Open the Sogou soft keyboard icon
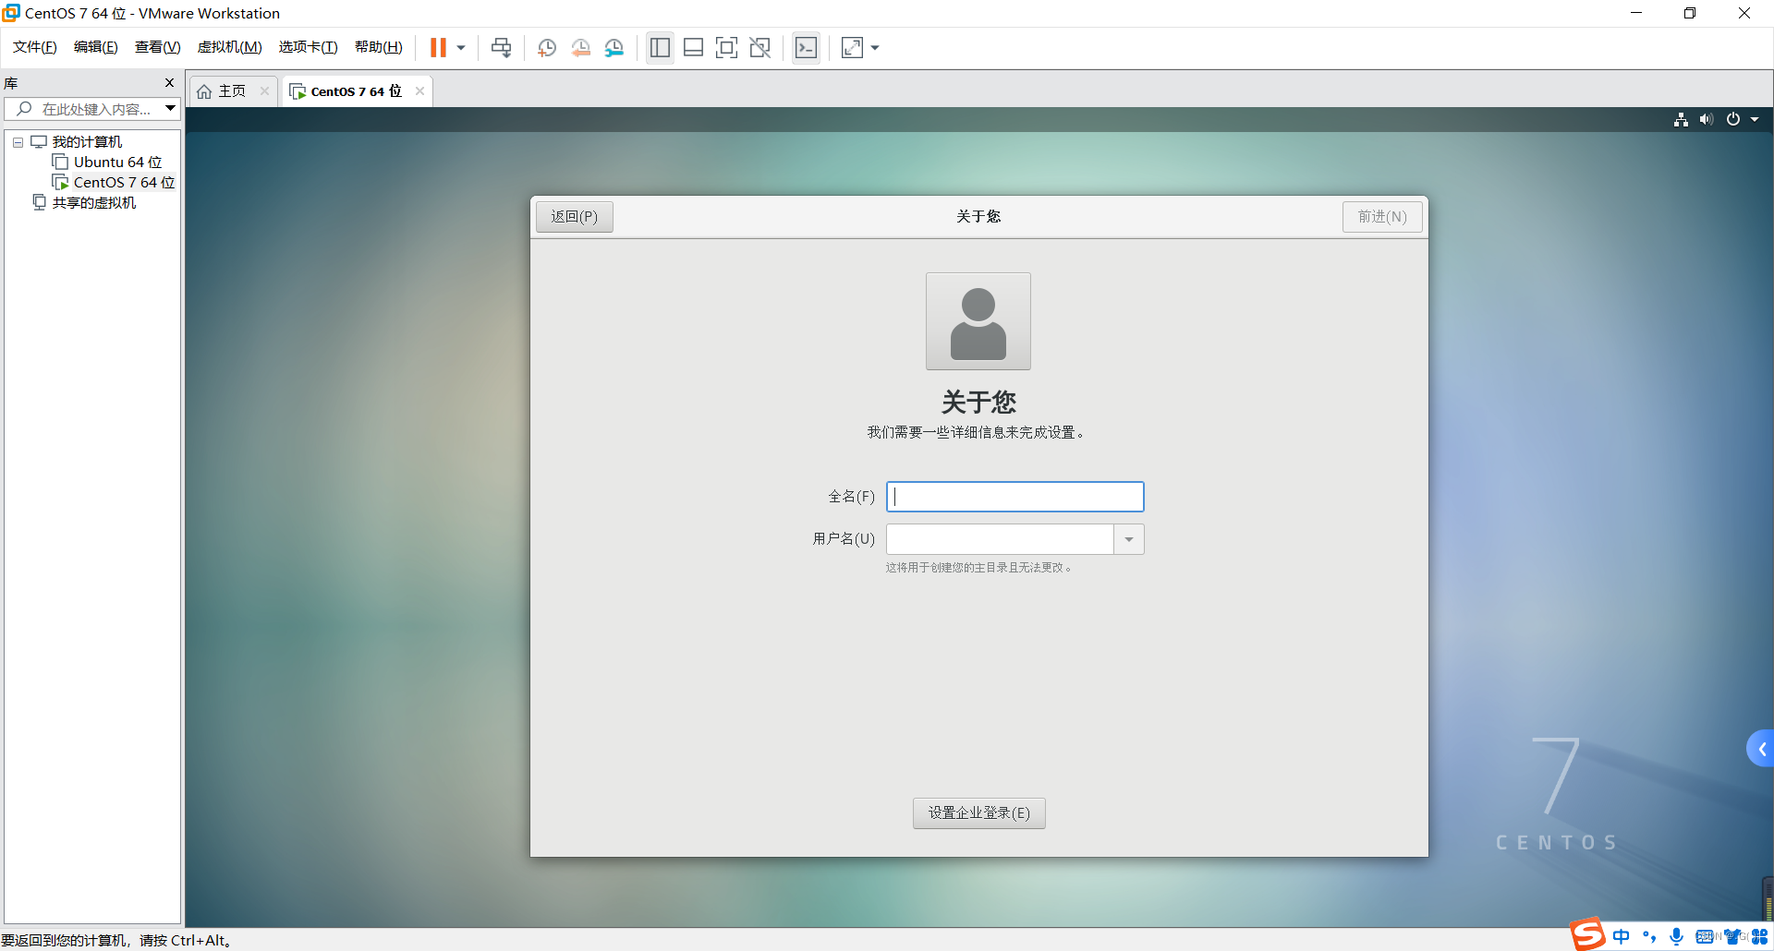Screen dimensions: 1774x951 tap(1705, 936)
